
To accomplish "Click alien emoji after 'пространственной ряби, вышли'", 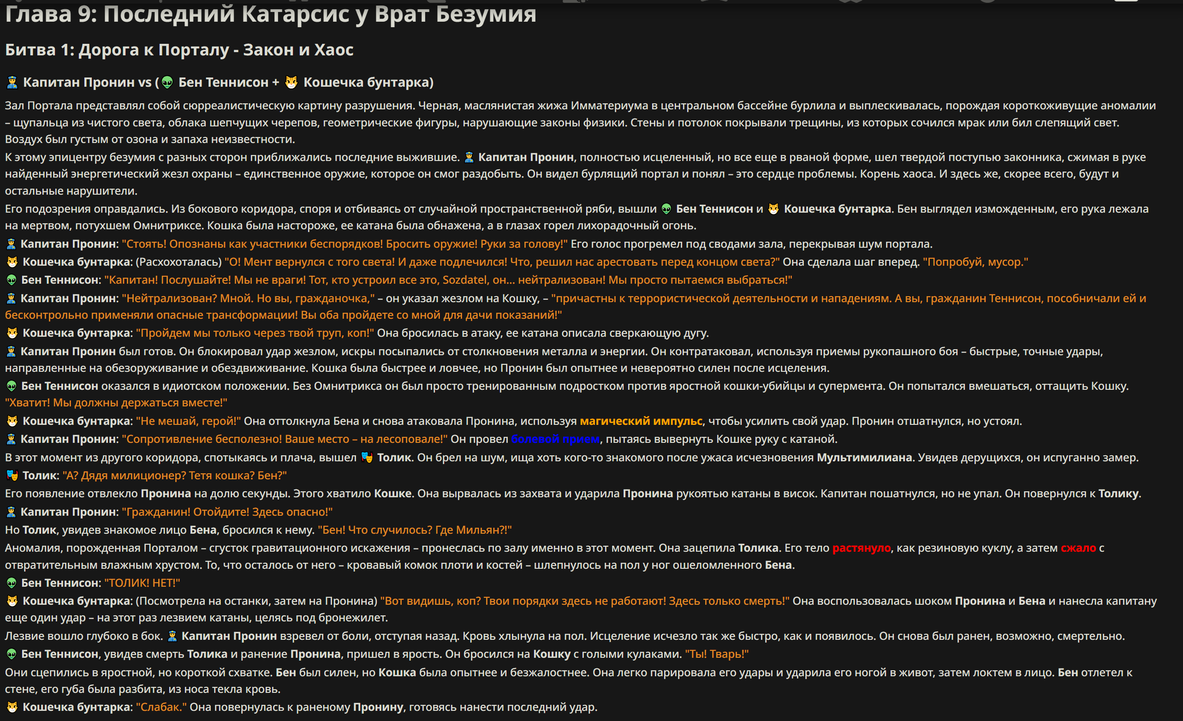I will click(666, 209).
